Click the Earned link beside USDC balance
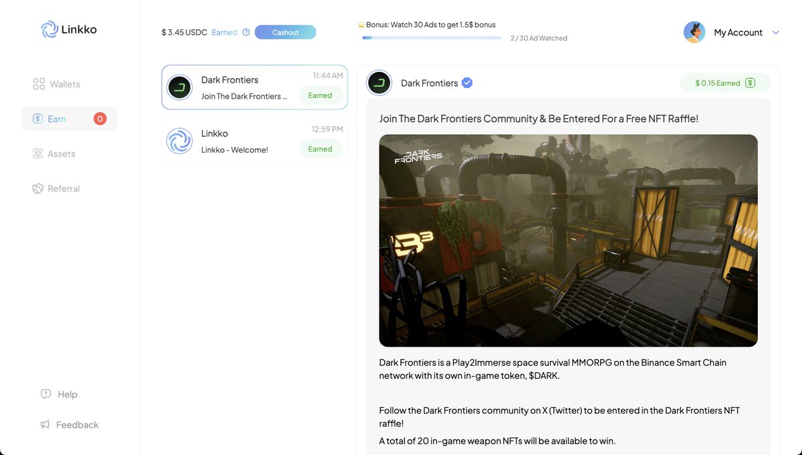Screen dimensions: 802x455 point(225,32)
